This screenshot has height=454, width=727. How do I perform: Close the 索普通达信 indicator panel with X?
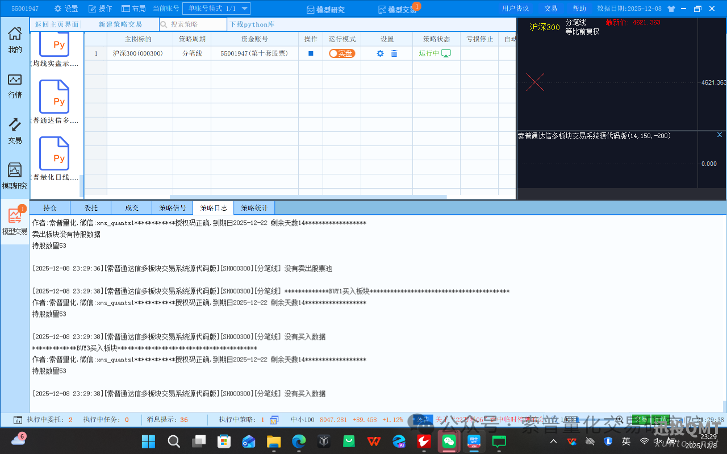tap(719, 135)
